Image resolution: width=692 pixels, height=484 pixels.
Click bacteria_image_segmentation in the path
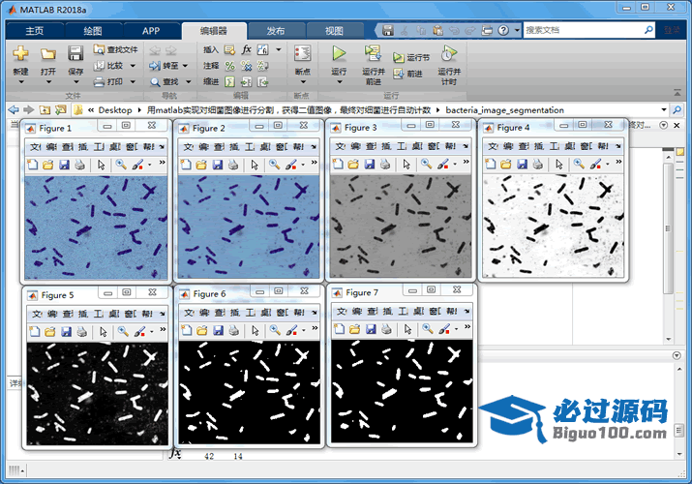[x=504, y=109]
